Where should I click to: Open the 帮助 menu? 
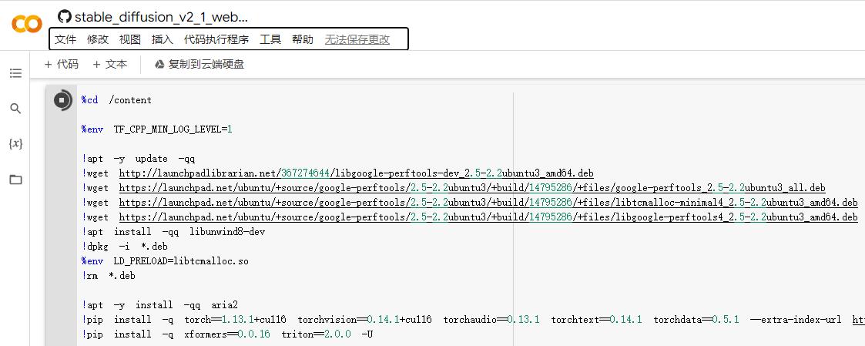pos(302,39)
